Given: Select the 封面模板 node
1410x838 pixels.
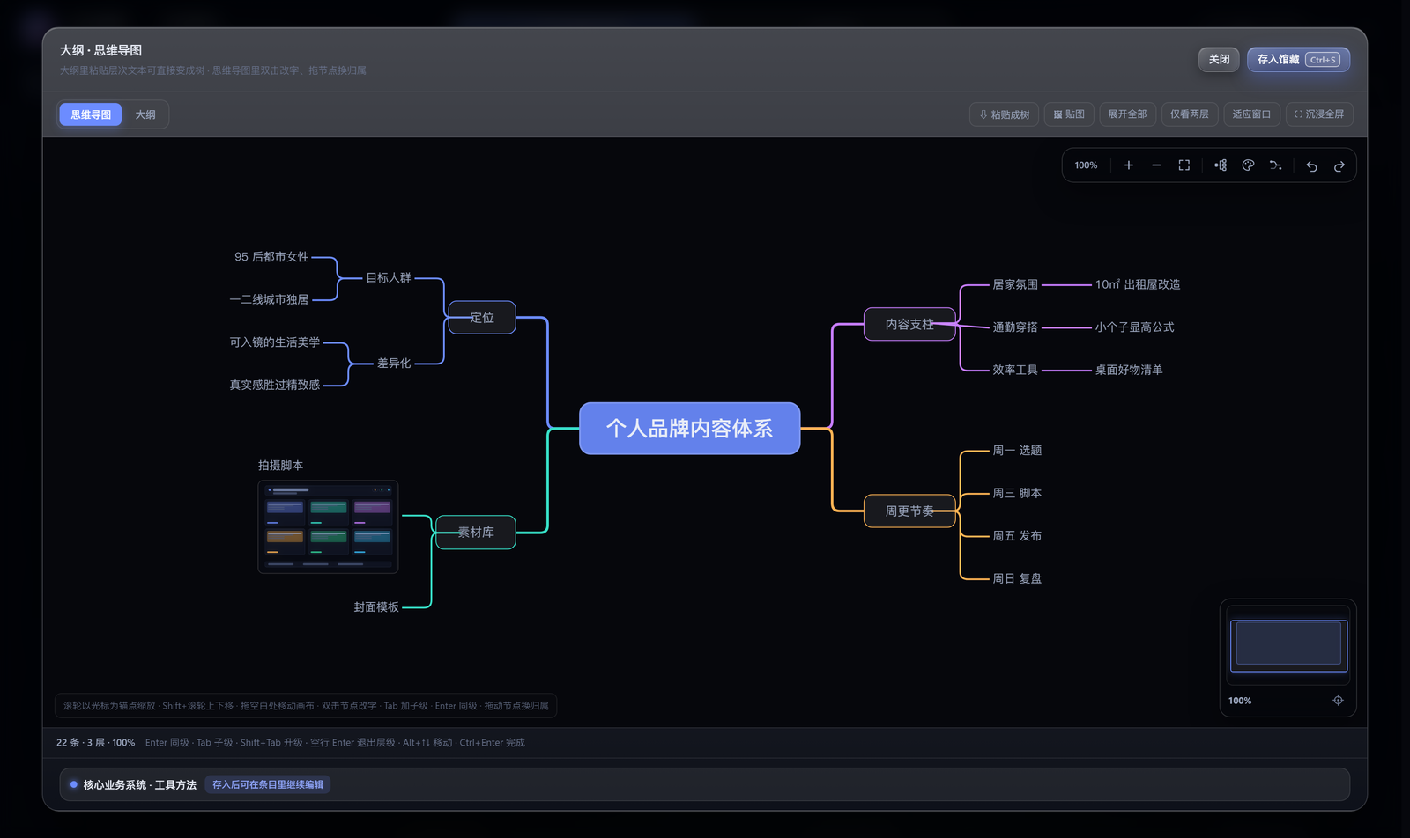Looking at the screenshot, I should click(x=376, y=607).
